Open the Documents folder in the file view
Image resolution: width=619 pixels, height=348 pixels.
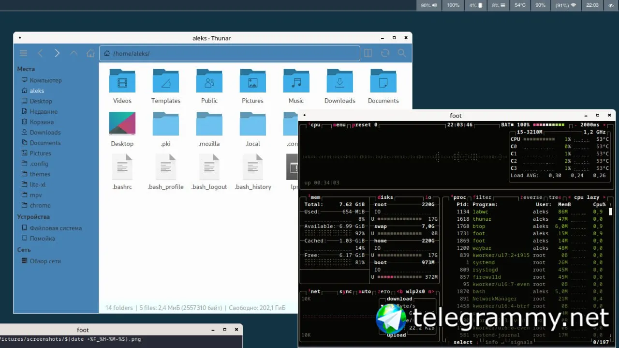tap(383, 81)
